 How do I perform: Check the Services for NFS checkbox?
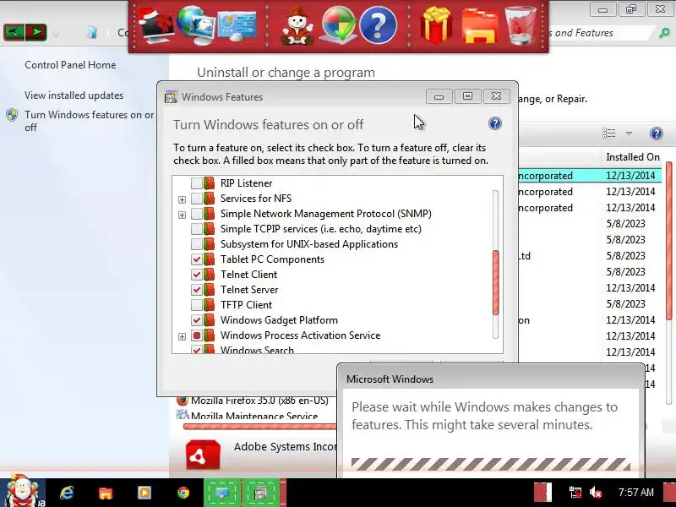(197, 199)
